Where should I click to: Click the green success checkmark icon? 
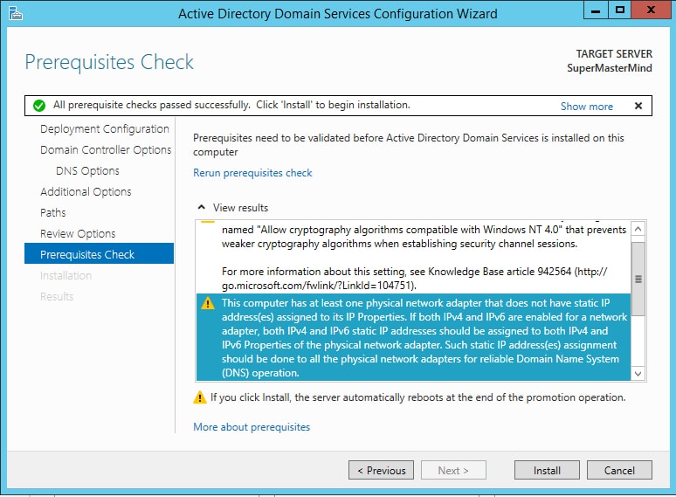pyautogui.click(x=38, y=106)
